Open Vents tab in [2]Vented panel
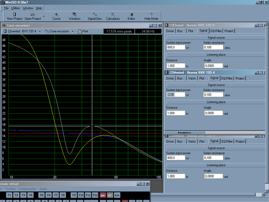This screenshot has width=269, height=202. click(x=192, y=78)
